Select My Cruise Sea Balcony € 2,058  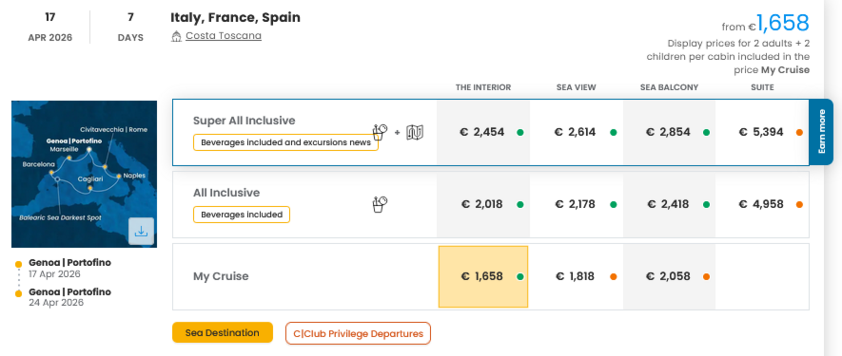(669, 276)
